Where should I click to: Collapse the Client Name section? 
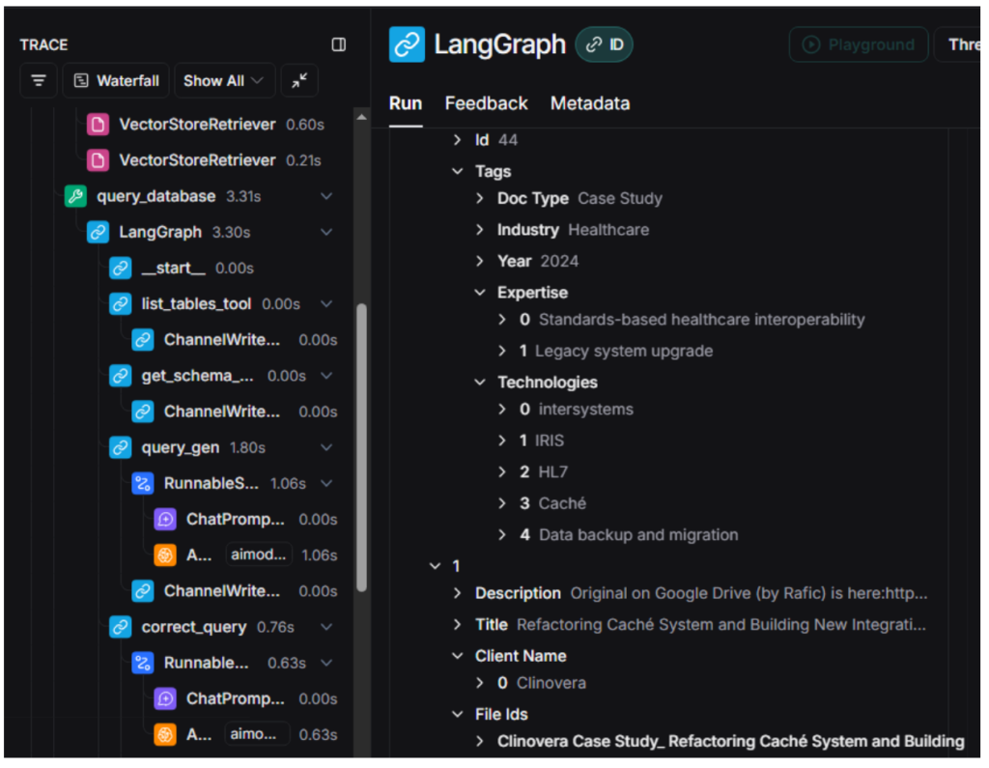457,656
